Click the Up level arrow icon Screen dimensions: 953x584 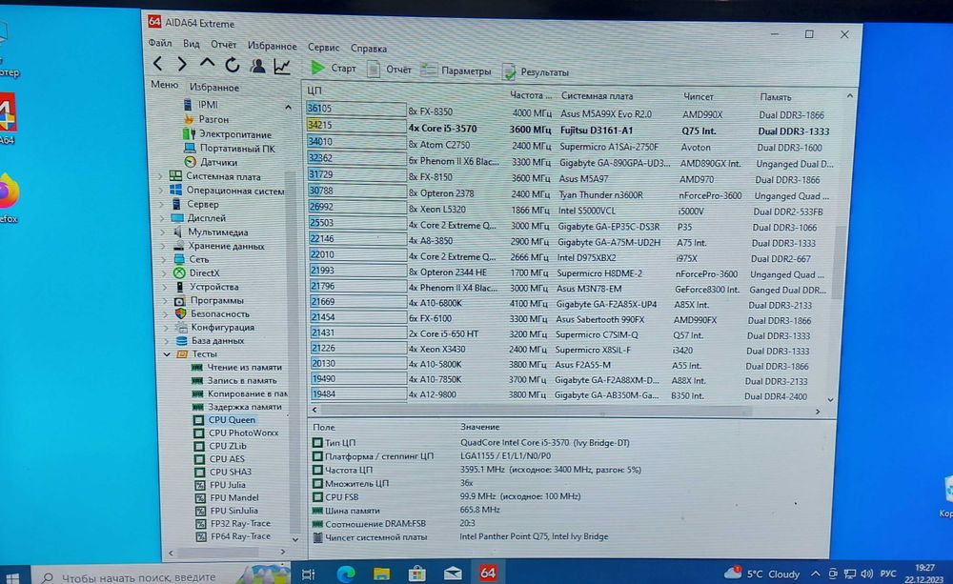(x=207, y=63)
